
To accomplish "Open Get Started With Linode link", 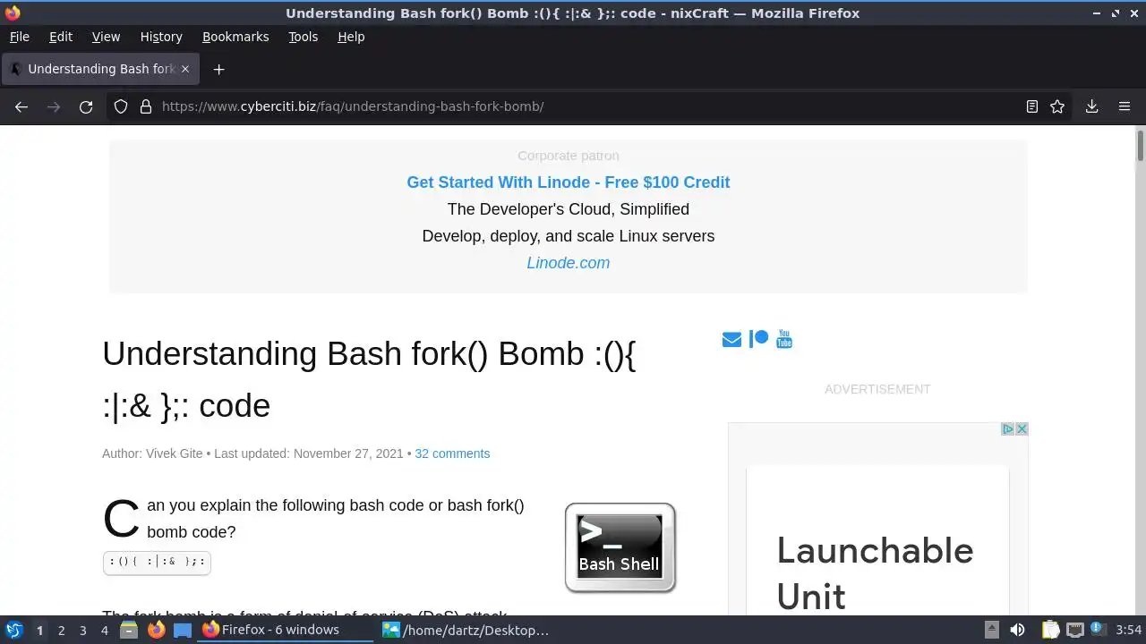I will pos(569,182).
